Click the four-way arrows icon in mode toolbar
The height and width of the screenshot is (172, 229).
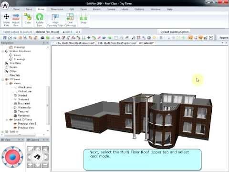click(x=89, y=38)
